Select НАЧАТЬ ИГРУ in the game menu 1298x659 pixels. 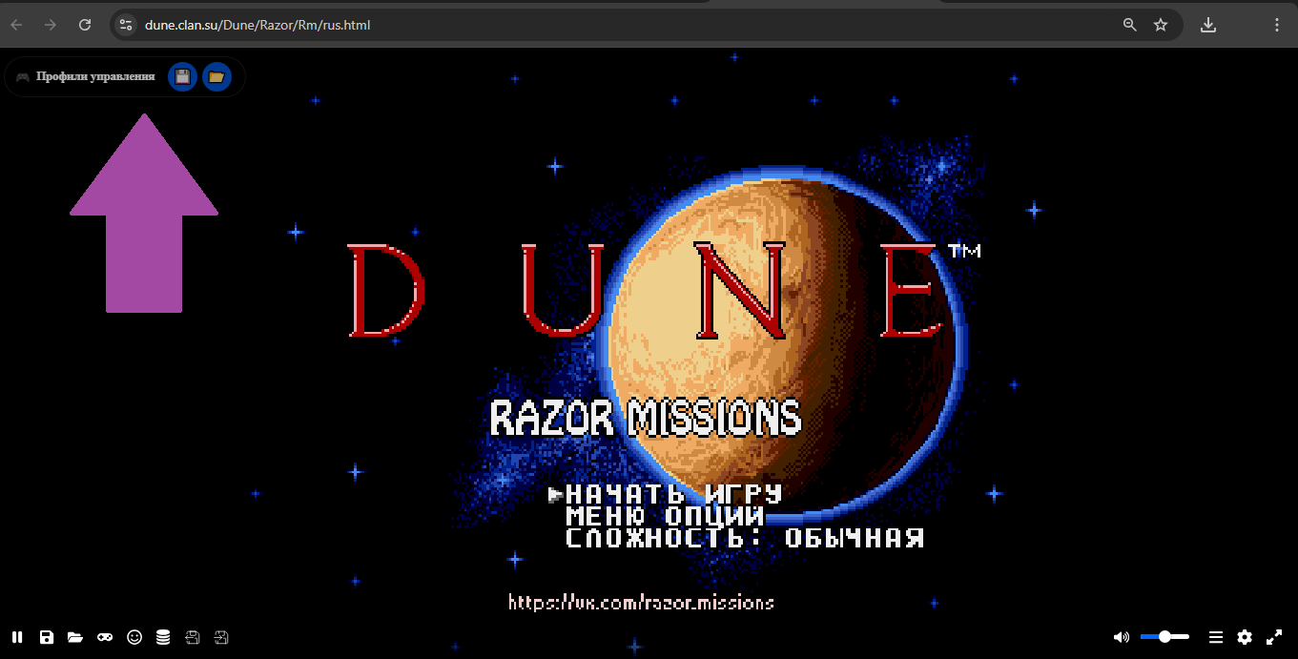coord(673,494)
